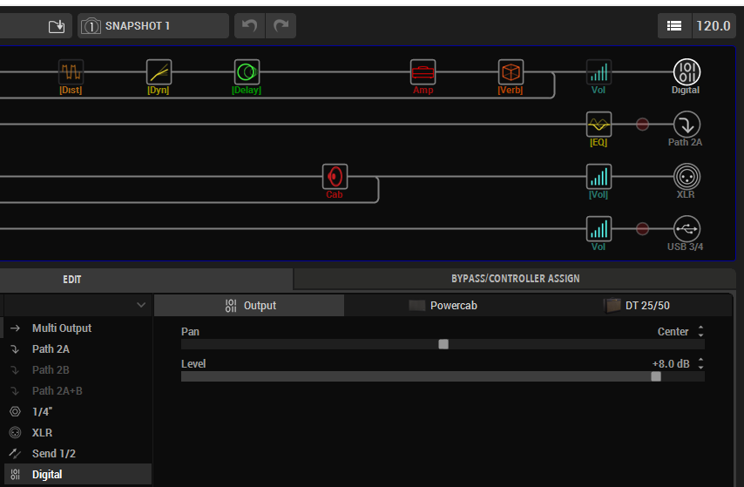Select the XLR output node
This screenshot has width=744, height=487.
point(686,177)
